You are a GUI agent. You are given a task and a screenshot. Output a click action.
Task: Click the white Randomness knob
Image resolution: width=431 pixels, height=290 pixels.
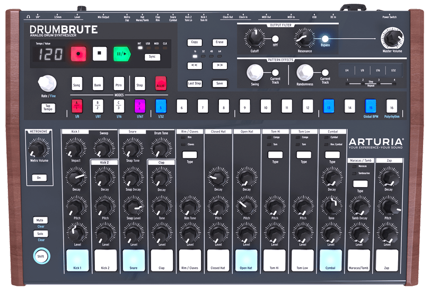pos(305,73)
